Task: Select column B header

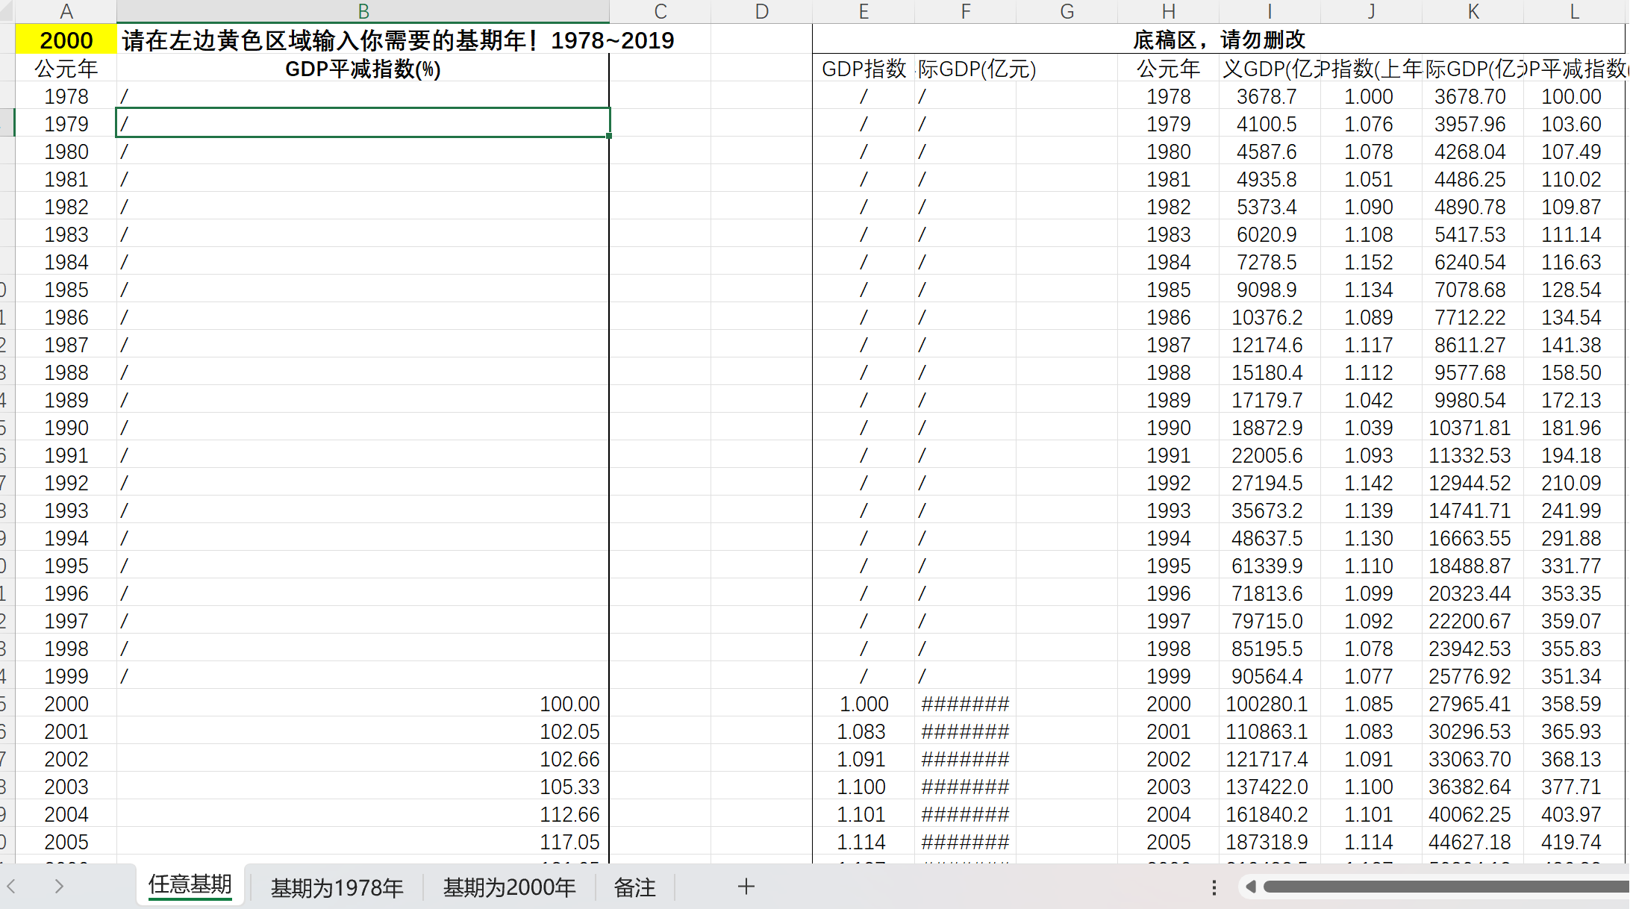Action: (x=363, y=11)
